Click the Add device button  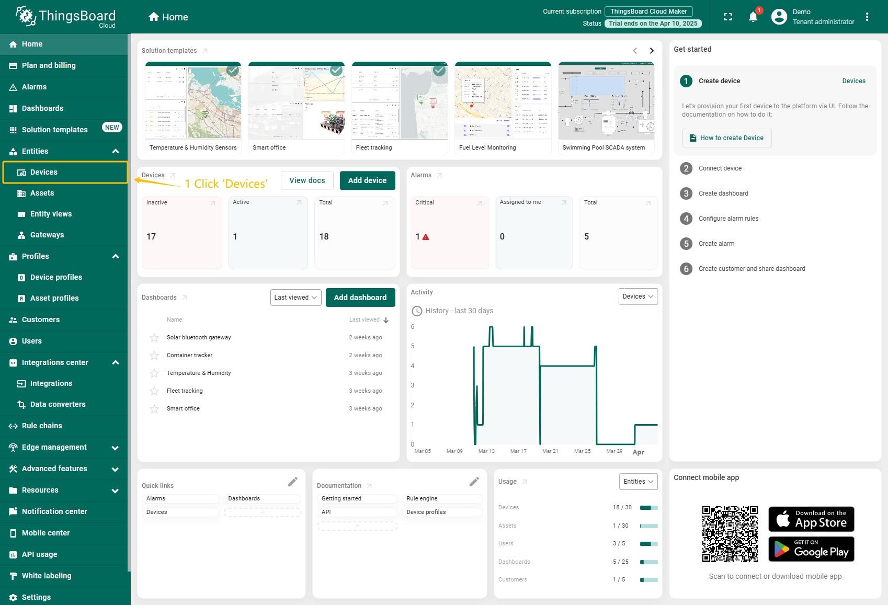pyautogui.click(x=367, y=180)
